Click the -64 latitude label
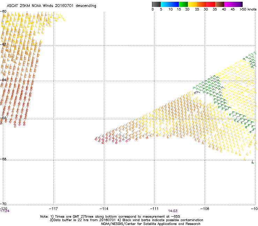 tap(3, 80)
